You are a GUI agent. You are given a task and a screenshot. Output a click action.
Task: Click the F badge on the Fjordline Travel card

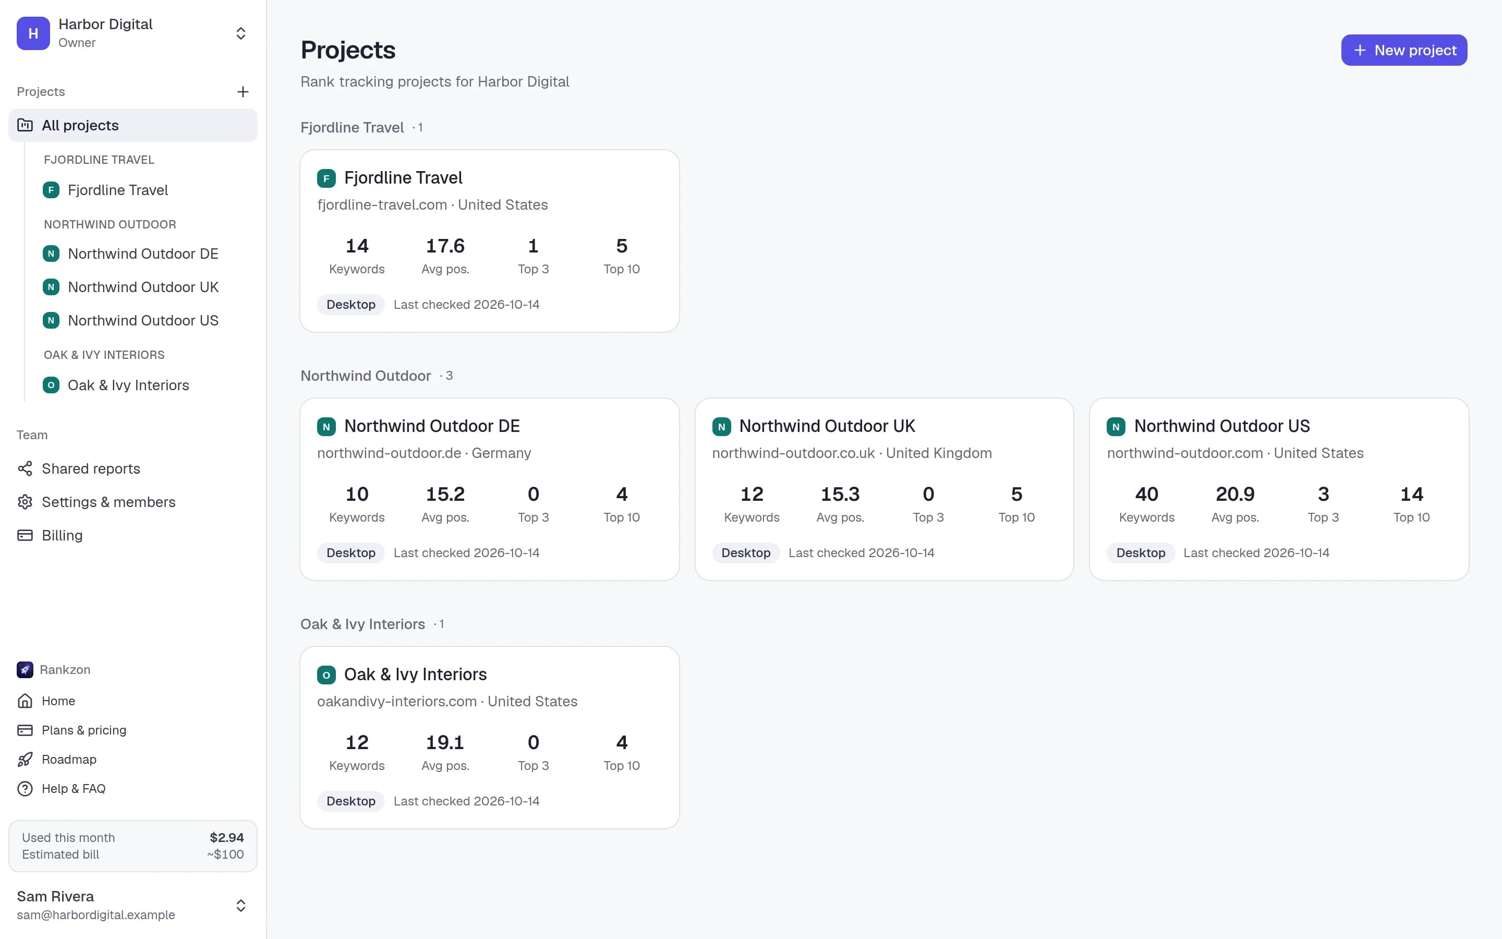[326, 178]
